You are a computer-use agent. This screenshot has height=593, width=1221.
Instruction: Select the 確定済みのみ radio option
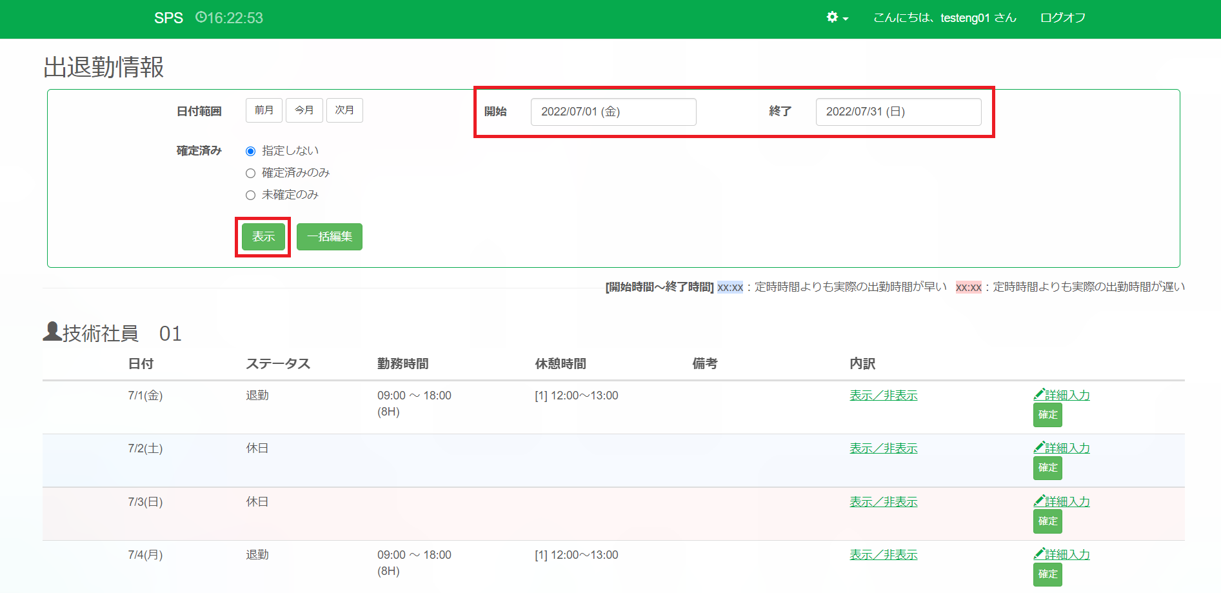251,173
